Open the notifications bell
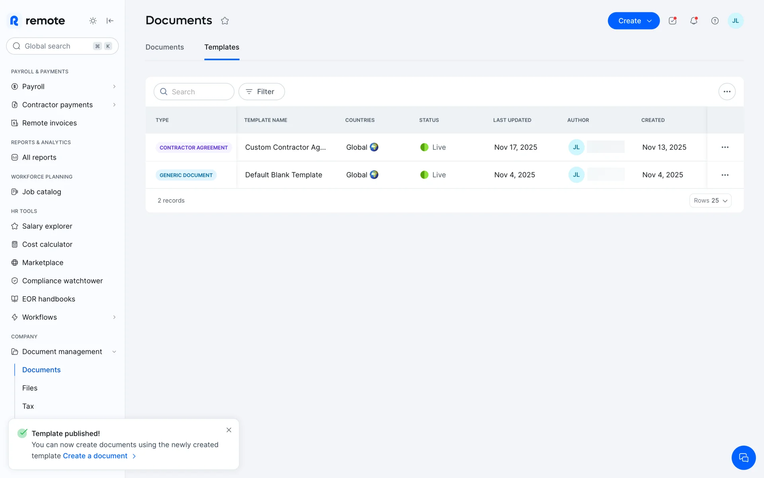Viewport: 764px width, 478px height. (x=694, y=21)
